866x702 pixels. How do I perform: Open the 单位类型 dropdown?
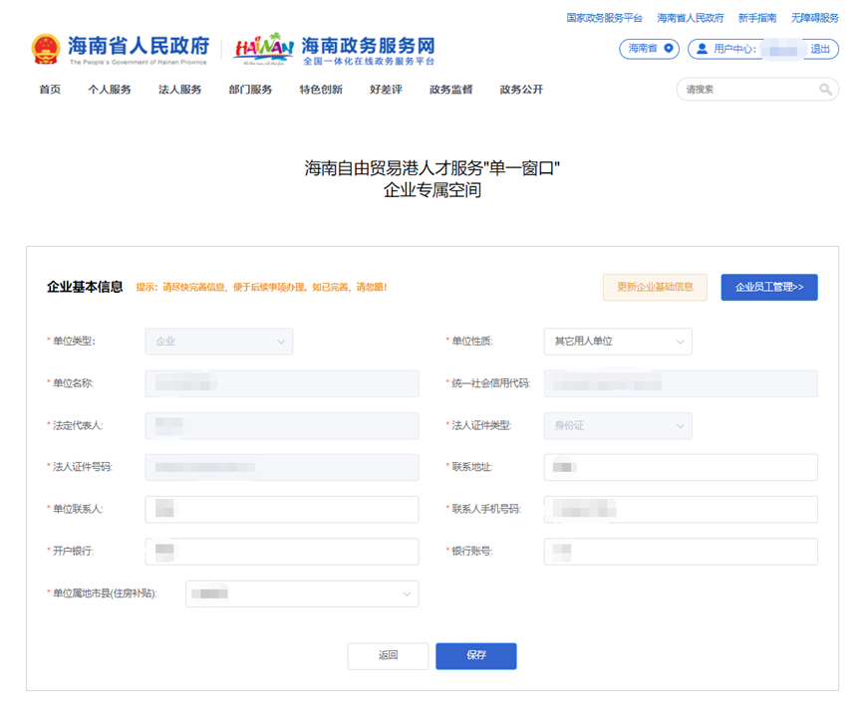pos(219,342)
